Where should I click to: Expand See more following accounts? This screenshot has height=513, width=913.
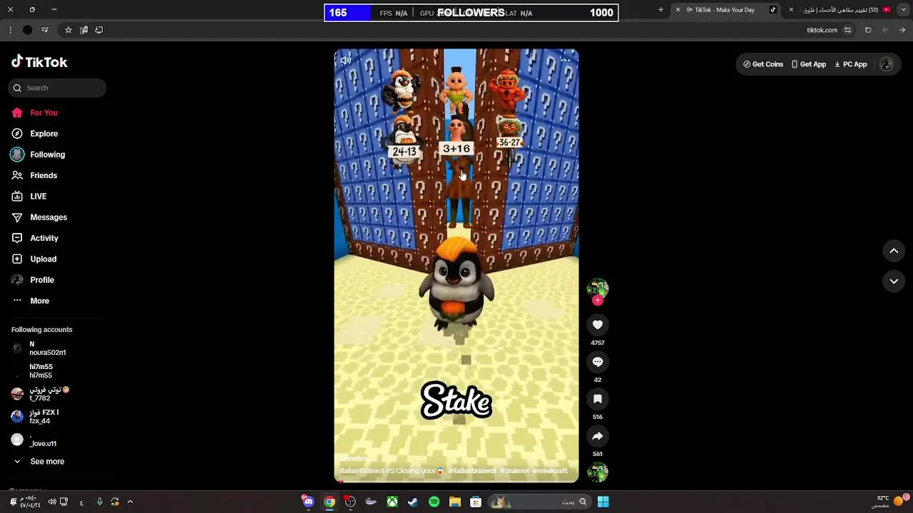pos(39,462)
